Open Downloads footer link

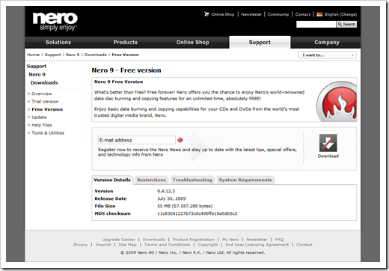click(x=153, y=240)
